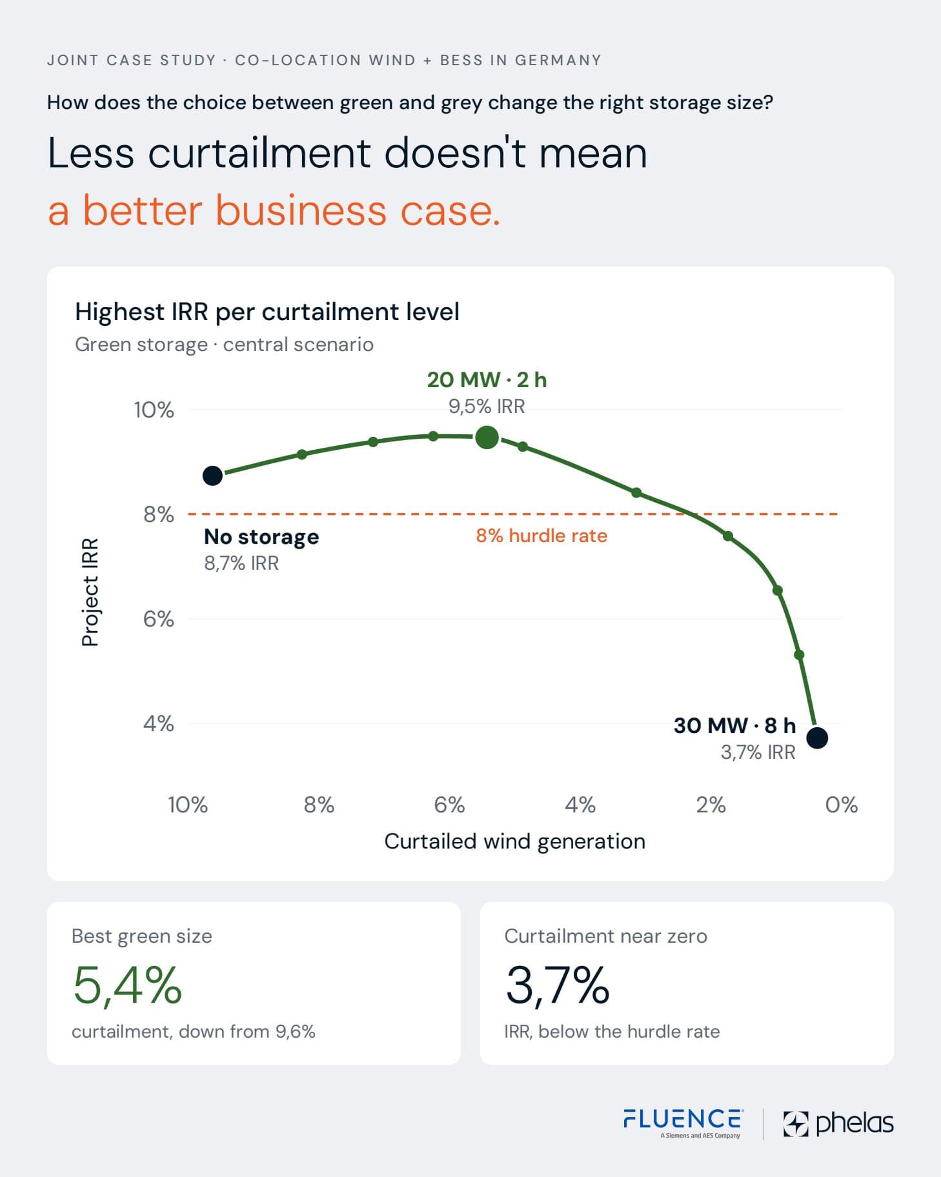Screen dimensions: 941x1177
Task: Click the Highest IRR per curtailment level title
Action: tap(267, 312)
